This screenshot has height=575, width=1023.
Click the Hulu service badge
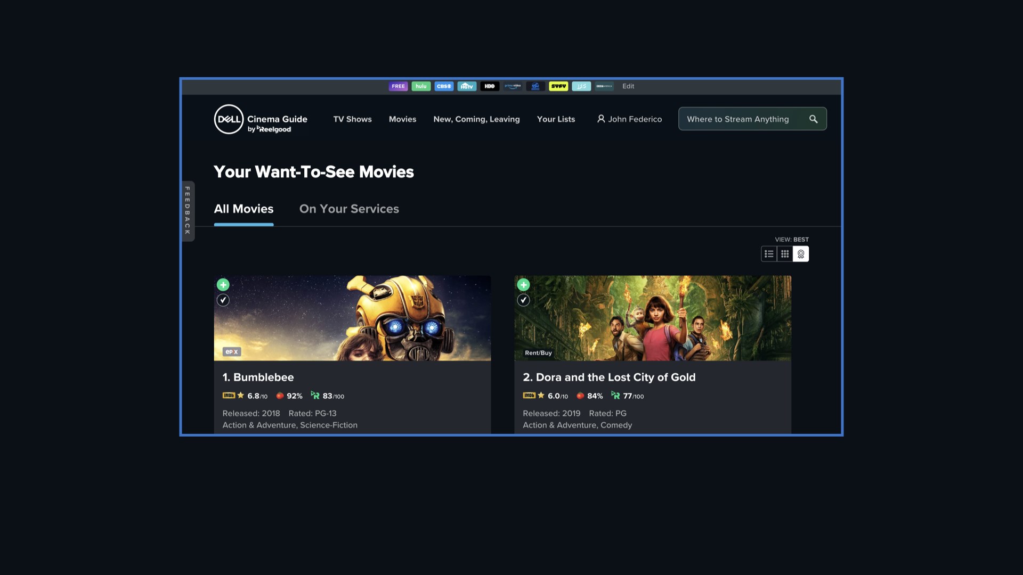pyautogui.click(x=421, y=86)
